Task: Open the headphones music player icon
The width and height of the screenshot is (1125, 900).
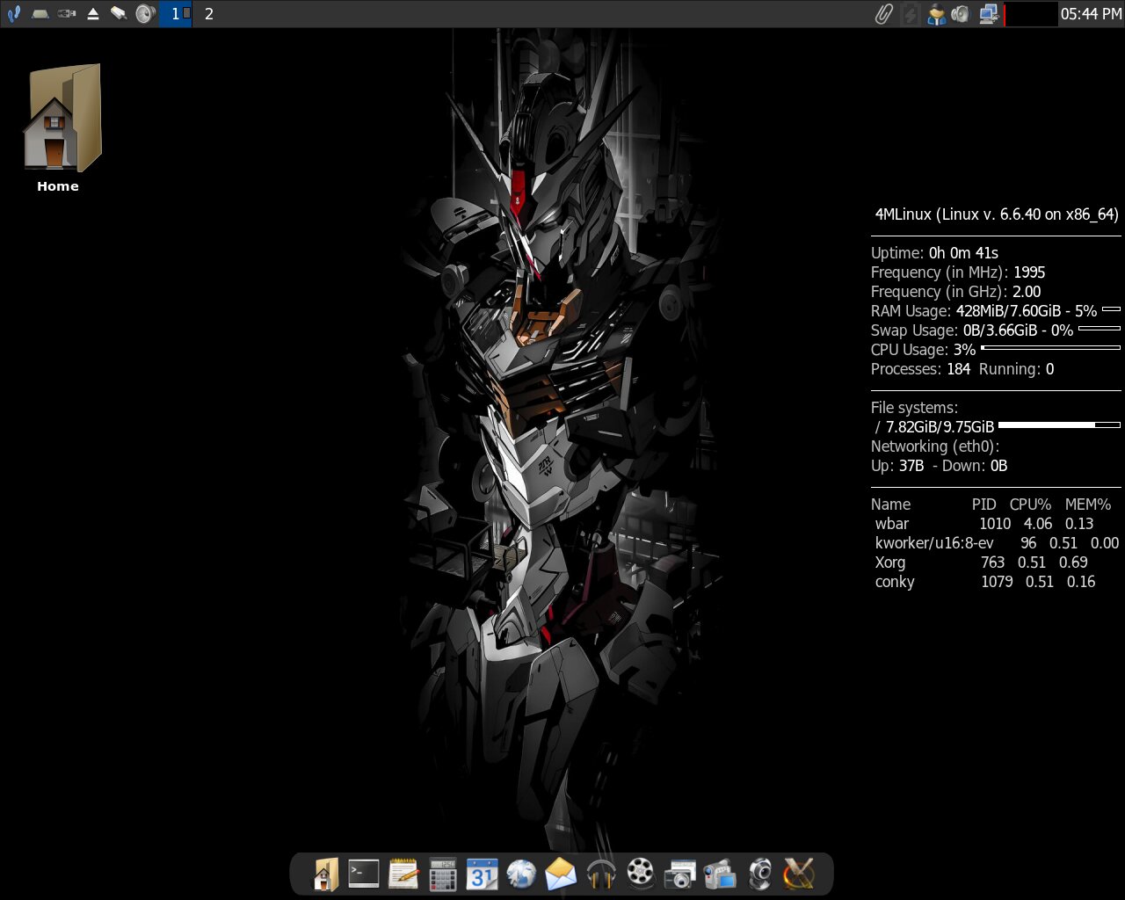Action: [x=601, y=874]
